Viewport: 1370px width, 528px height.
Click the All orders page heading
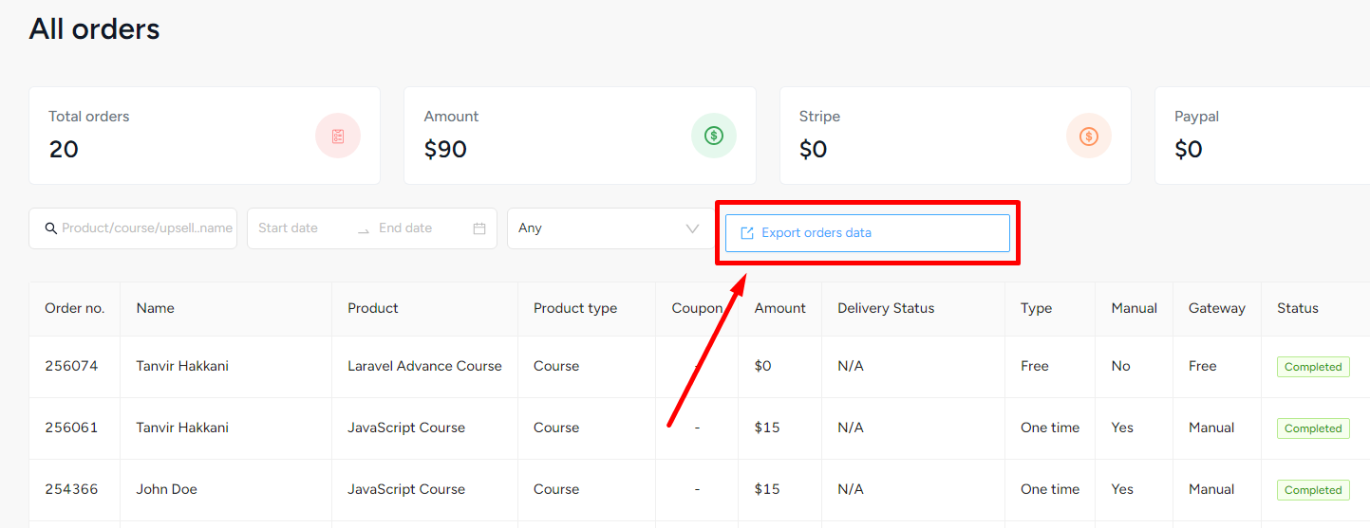(95, 29)
